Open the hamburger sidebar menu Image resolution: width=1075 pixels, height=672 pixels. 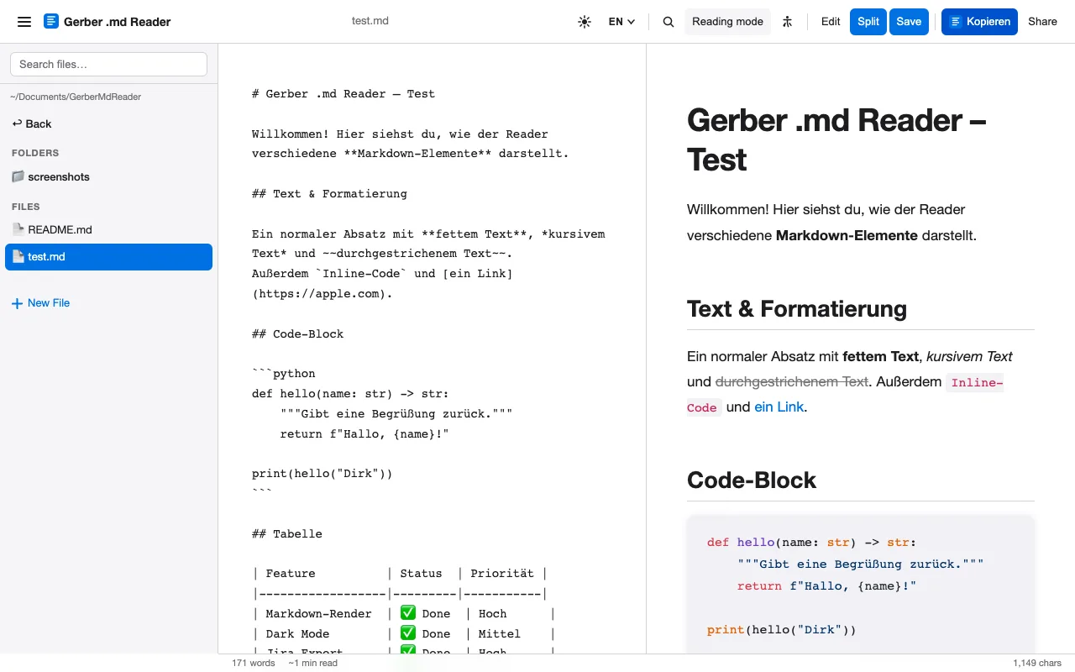(x=24, y=22)
